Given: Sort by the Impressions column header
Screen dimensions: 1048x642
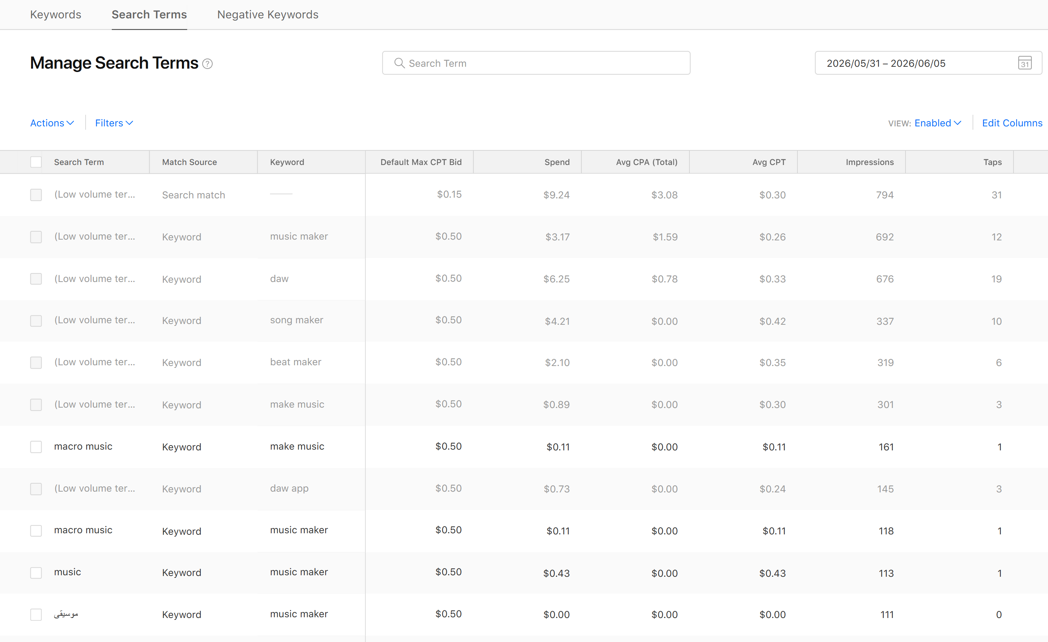Looking at the screenshot, I should (870, 162).
